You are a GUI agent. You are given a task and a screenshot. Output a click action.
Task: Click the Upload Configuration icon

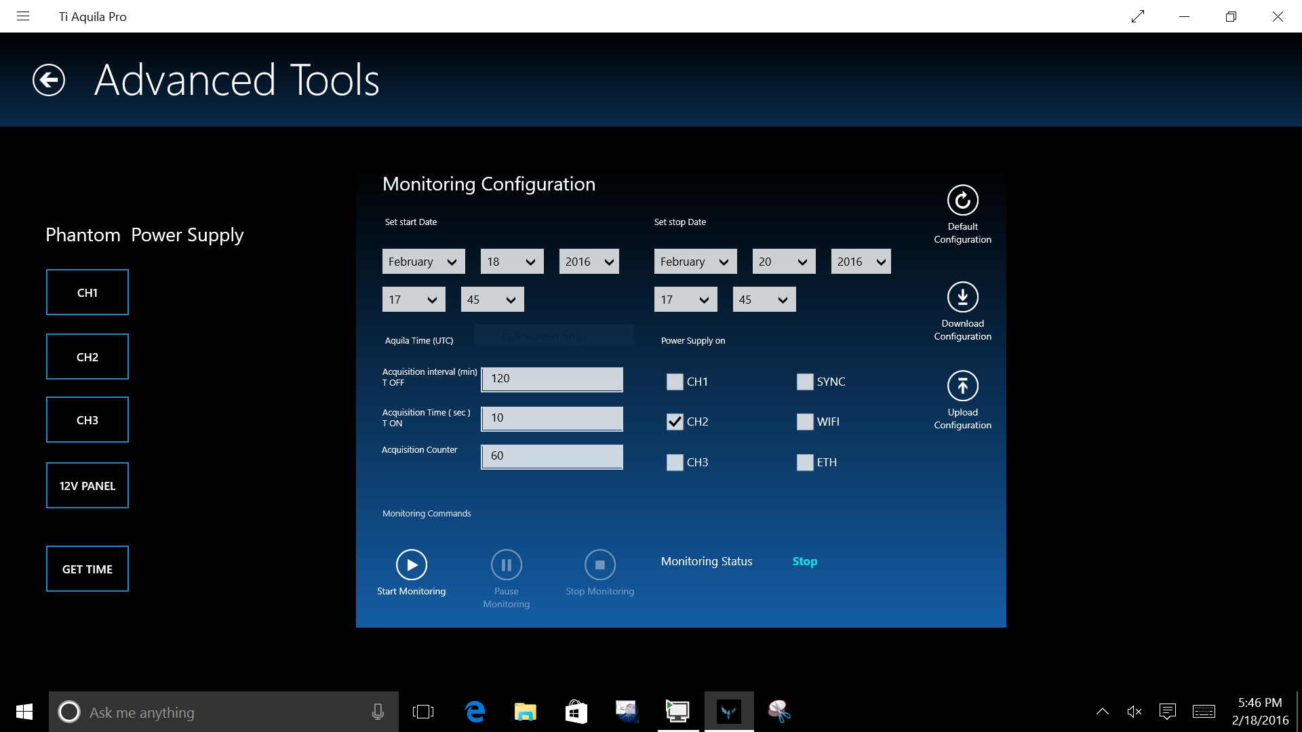(x=962, y=386)
